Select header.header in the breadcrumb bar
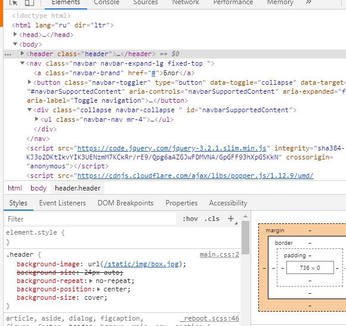The image size is (346, 326). tap(78, 188)
